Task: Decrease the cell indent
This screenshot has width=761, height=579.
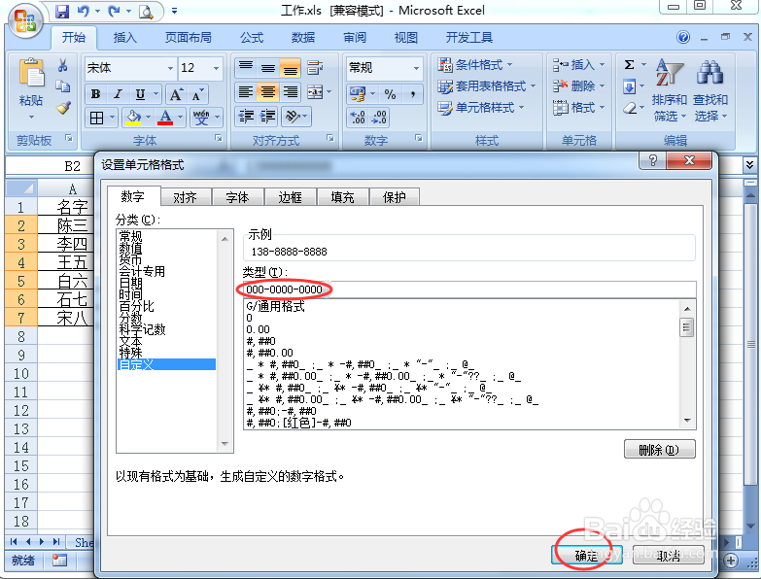Action: pyautogui.click(x=247, y=117)
